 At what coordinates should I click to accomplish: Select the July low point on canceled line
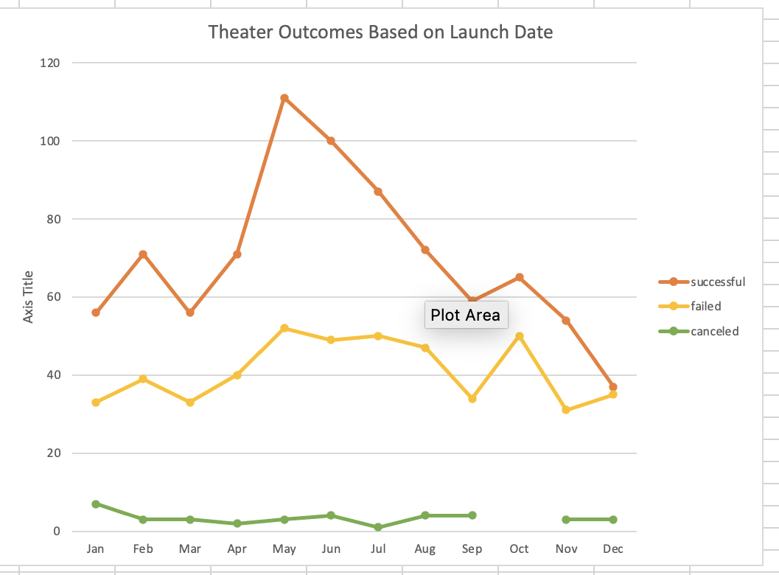coord(378,527)
